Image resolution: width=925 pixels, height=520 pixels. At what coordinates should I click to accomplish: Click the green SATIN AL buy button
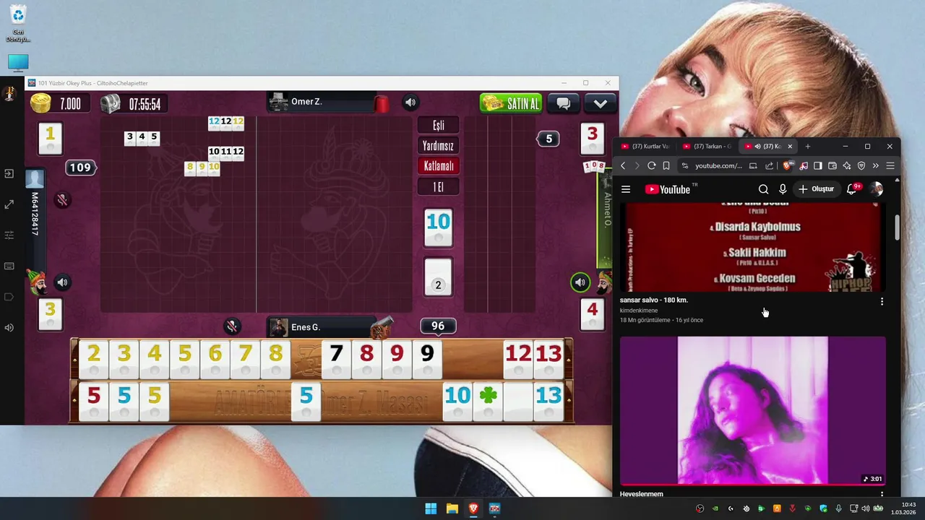[x=511, y=103]
